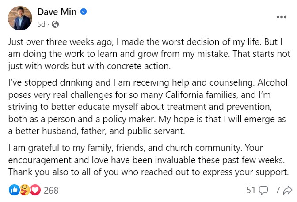
Task: View the 268 reactions list
Action: pos(51,190)
